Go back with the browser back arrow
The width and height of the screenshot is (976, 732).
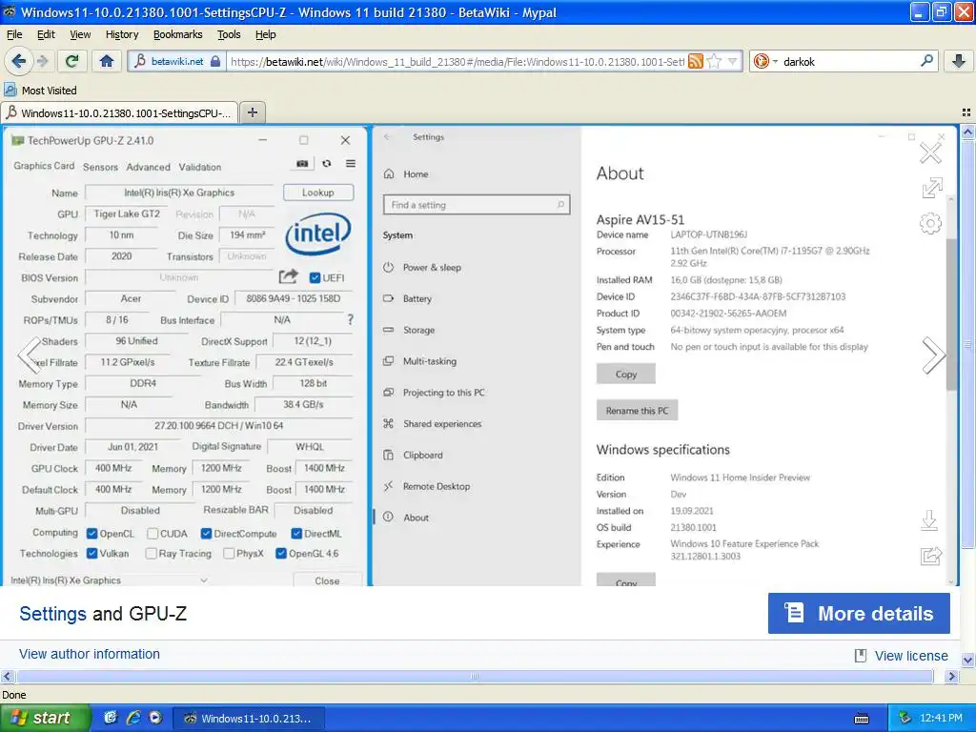click(18, 61)
